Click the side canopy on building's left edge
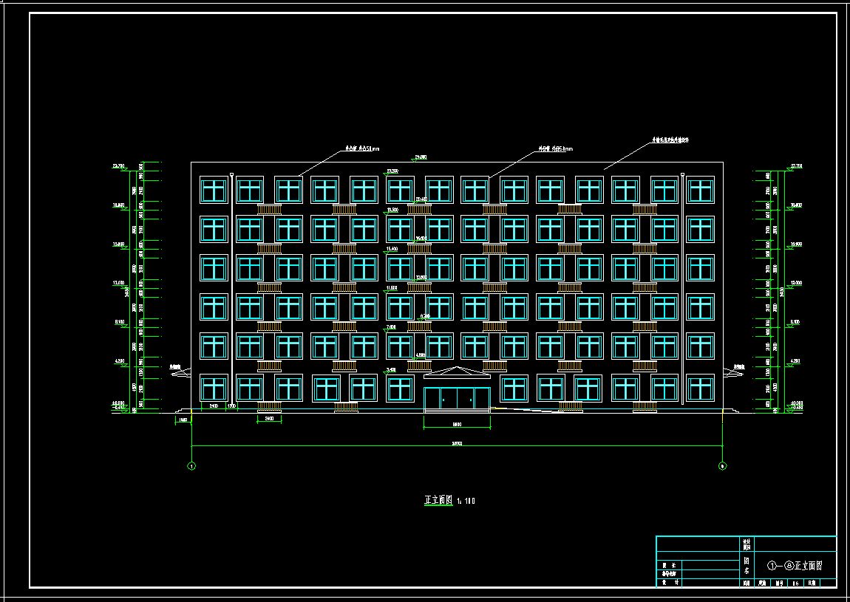Screen dimensions: 850x602 click(x=179, y=373)
